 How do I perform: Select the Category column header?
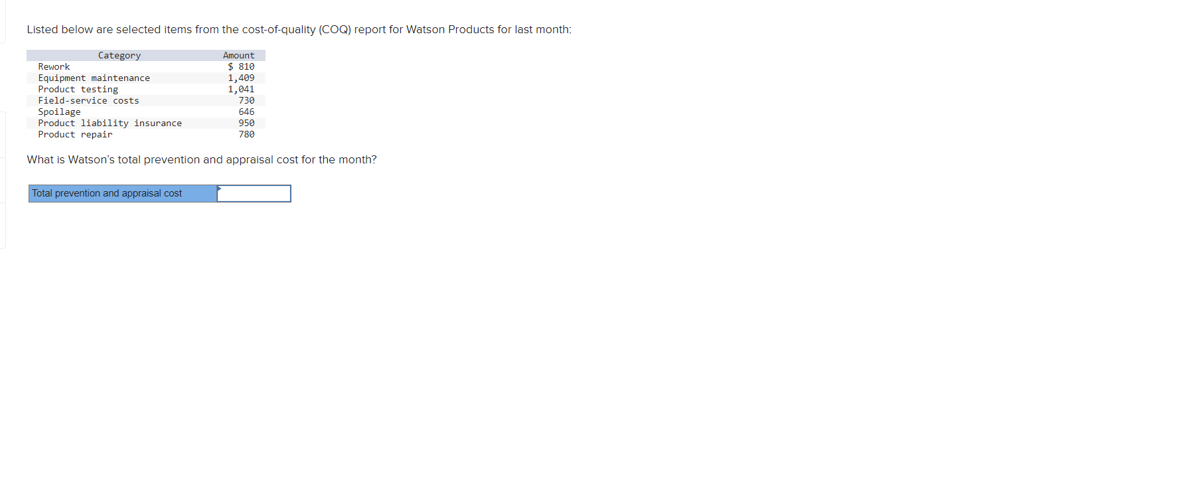(x=119, y=55)
